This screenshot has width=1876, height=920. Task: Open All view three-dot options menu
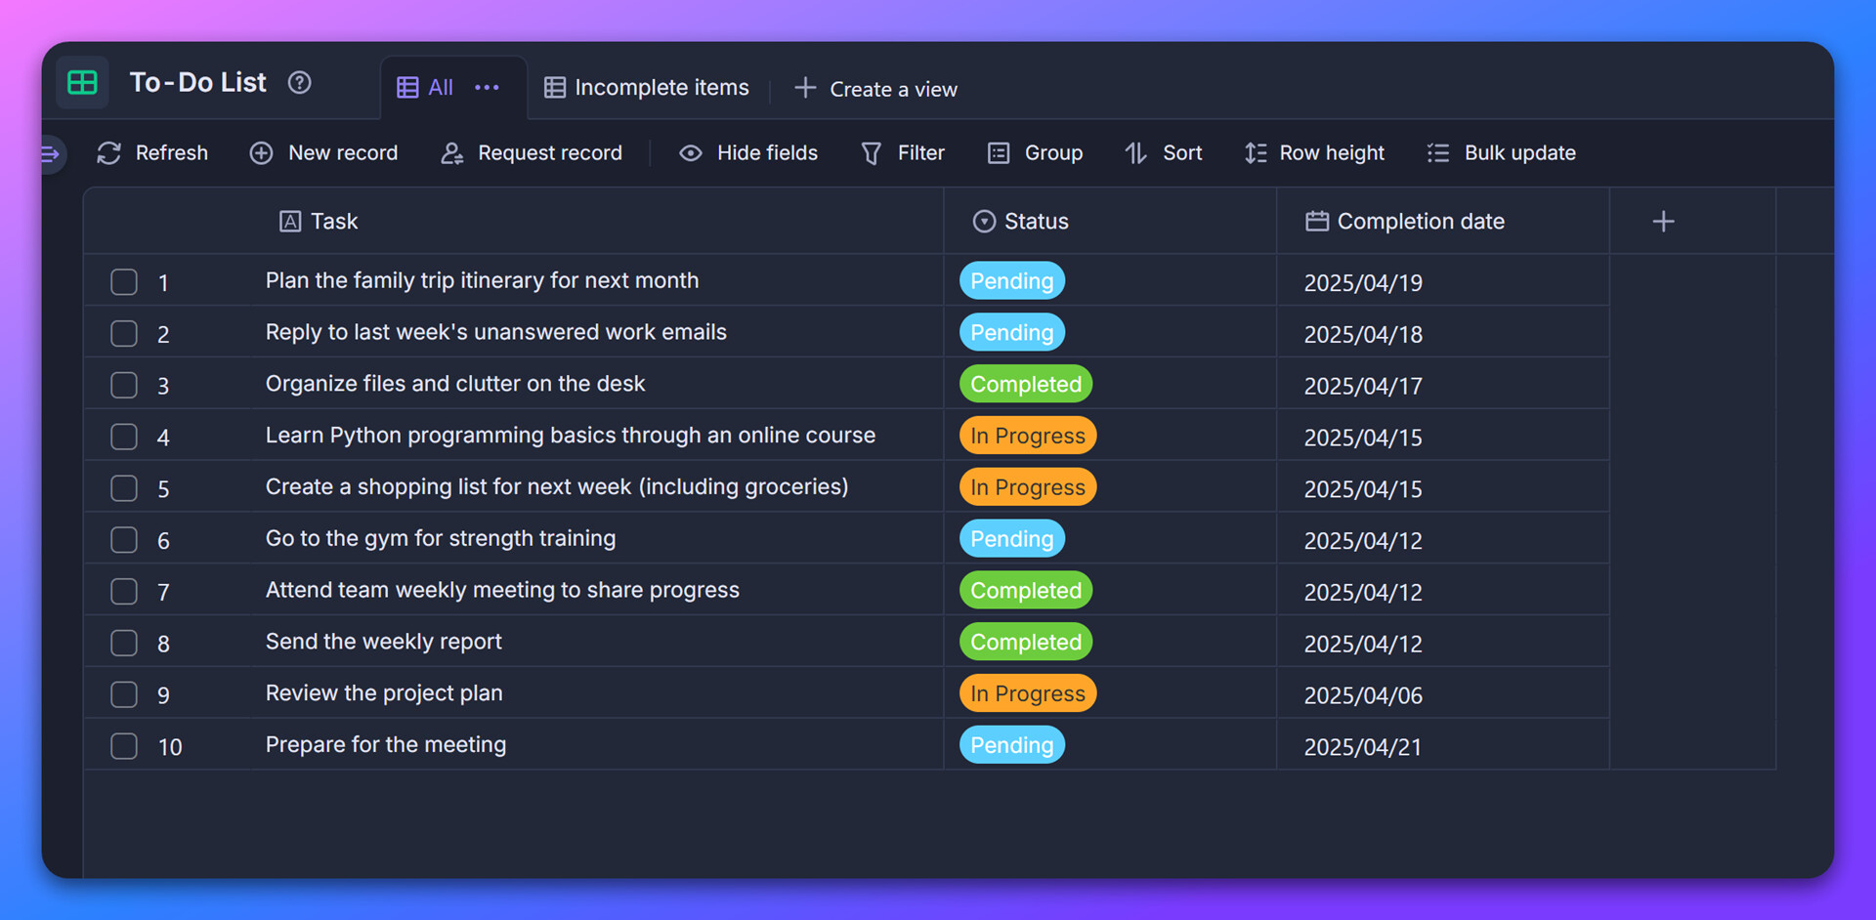coord(487,88)
